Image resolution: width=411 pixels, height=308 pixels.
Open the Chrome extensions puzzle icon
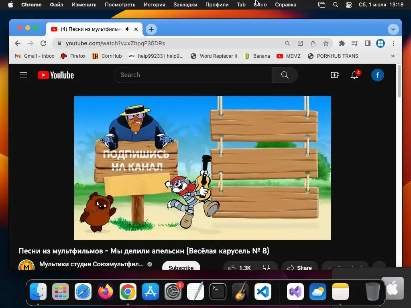point(342,43)
